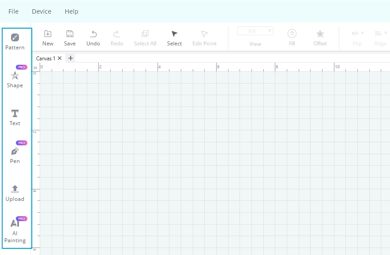Open the File menu

click(x=13, y=11)
